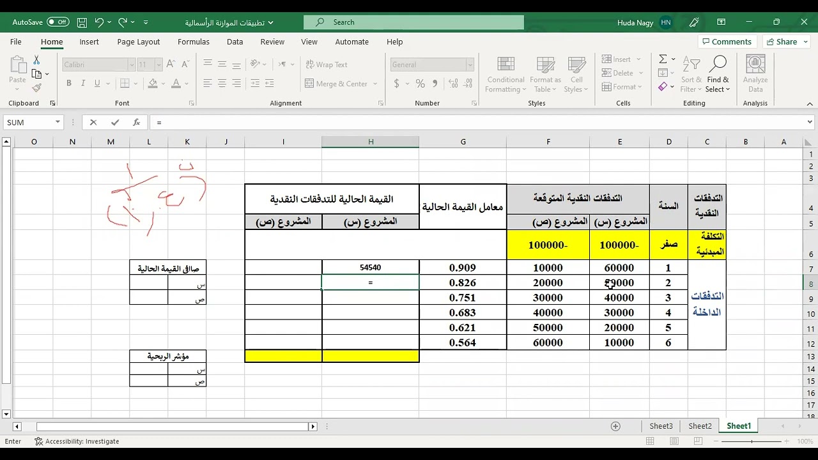Open the General number format dropdown
Image resolution: width=818 pixels, height=460 pixels.
click(x=470, y=65)
